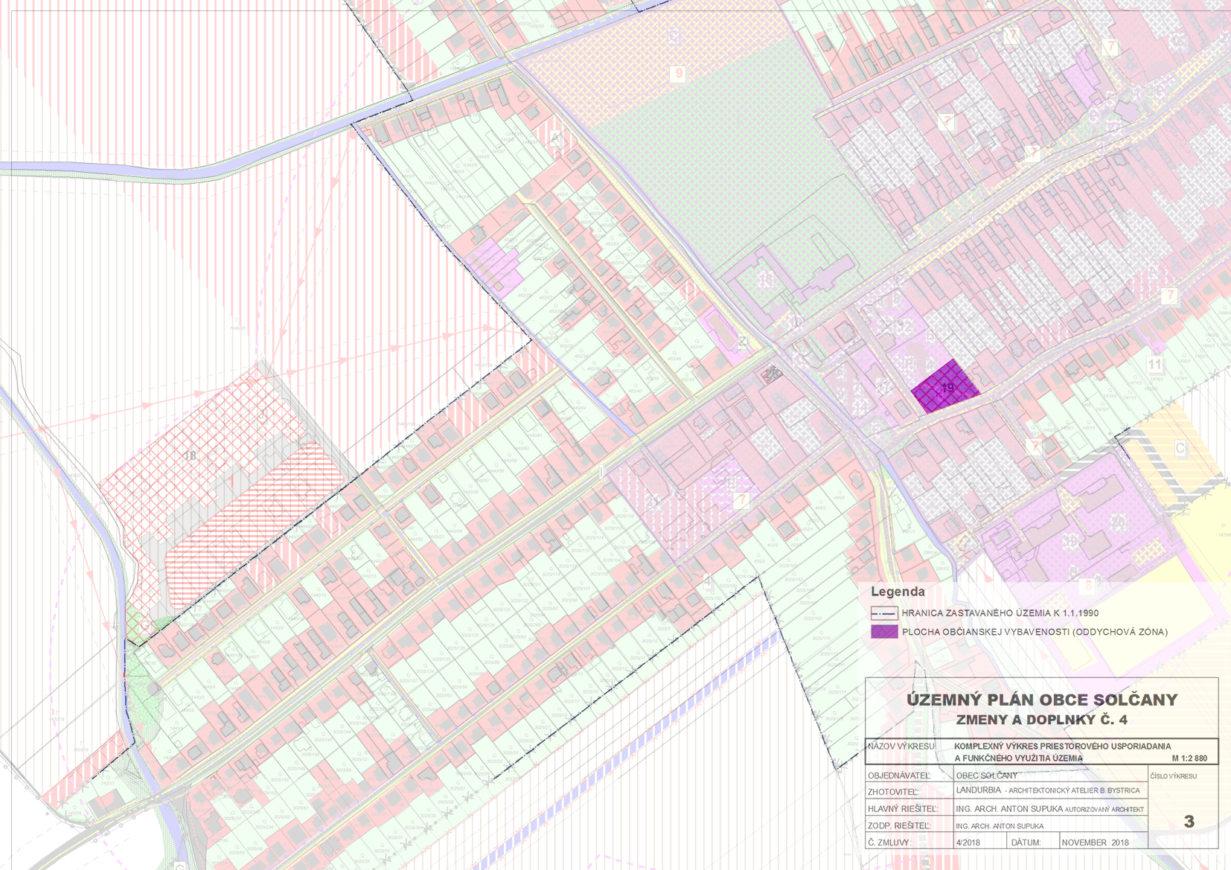Click the boxed zone label 11
This screenshot has width=1231, height=870.
[x=1154, y=365]
